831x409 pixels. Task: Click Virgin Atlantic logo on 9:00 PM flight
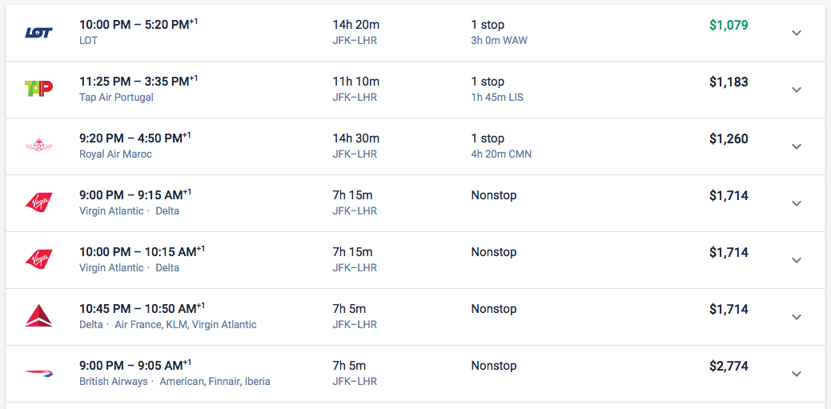pyautogui.click(x=38, y=202)
